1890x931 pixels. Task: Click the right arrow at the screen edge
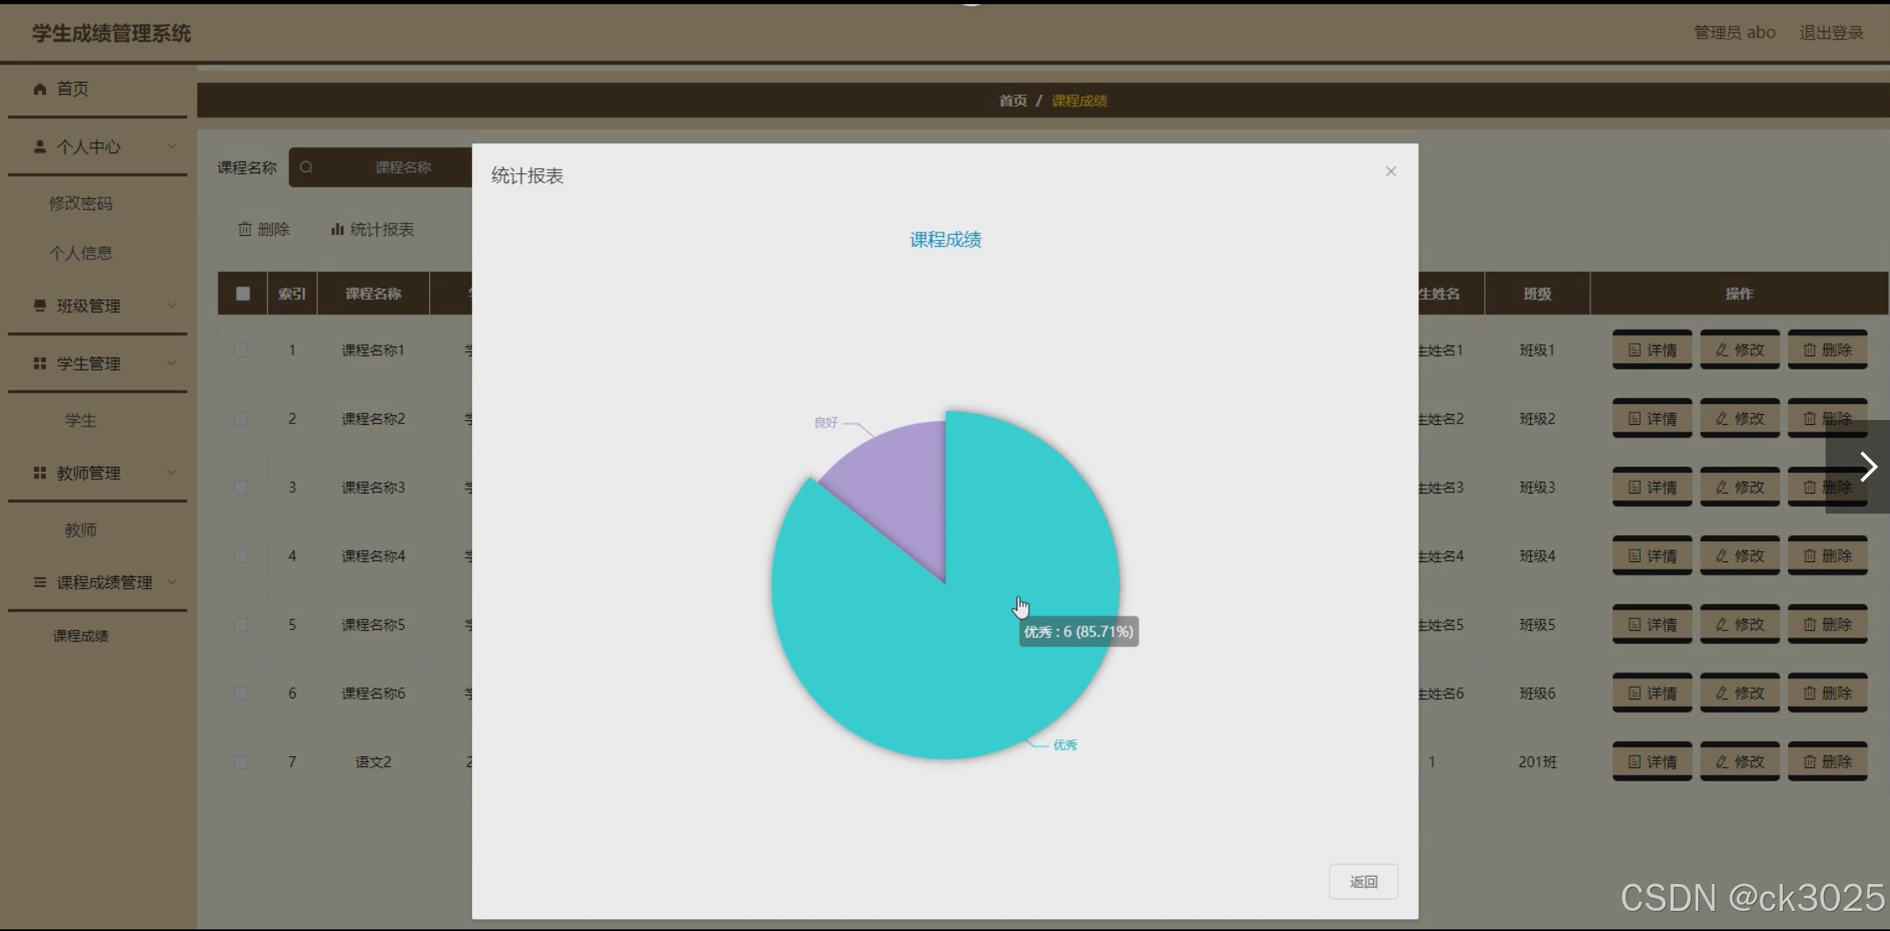click(x=1868, y=467)
